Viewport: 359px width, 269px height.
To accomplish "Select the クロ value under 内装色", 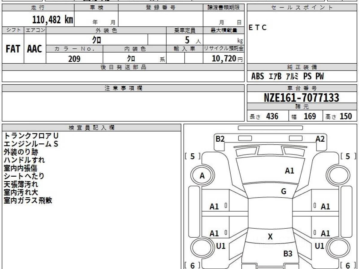I will coord(131,58).
